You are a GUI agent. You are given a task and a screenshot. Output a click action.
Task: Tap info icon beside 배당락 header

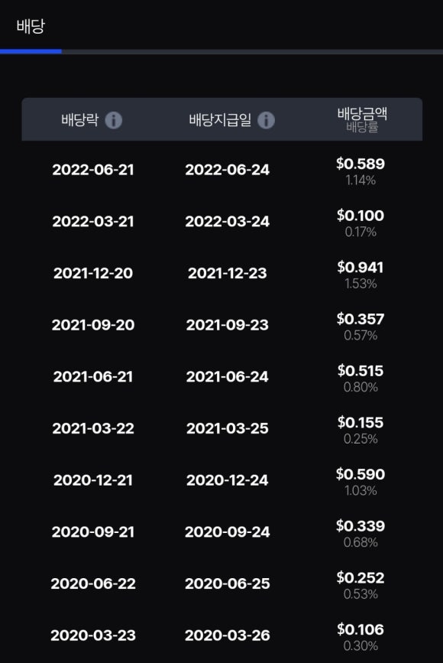pyautogui.click(x=113, y=120)
